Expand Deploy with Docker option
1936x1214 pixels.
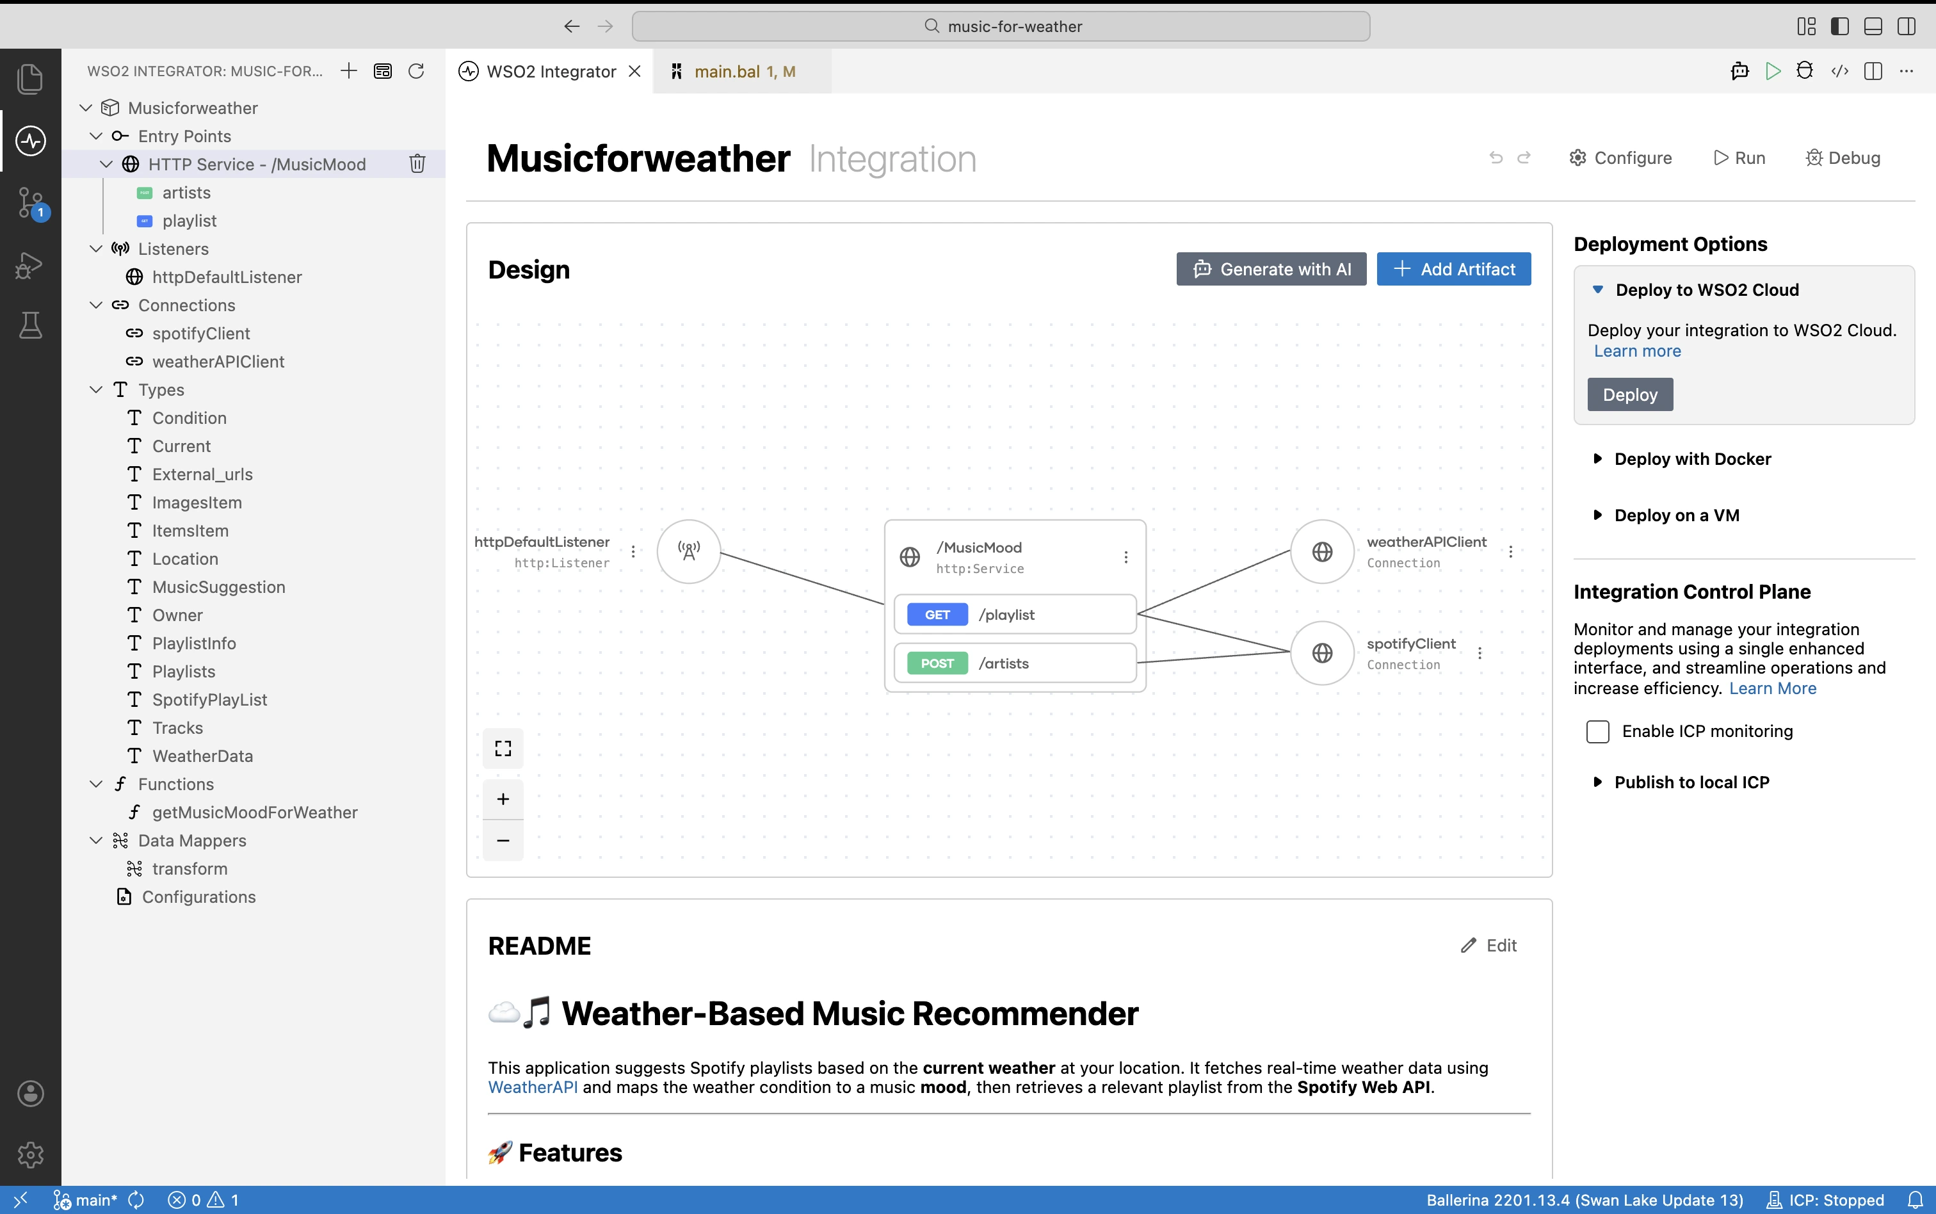1598,459
